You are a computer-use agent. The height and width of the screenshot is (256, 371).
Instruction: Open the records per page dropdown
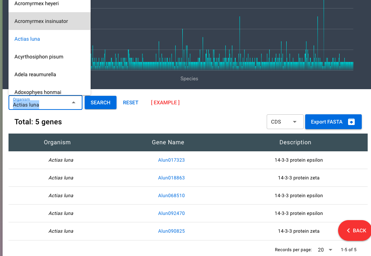(x=325, y=250)
